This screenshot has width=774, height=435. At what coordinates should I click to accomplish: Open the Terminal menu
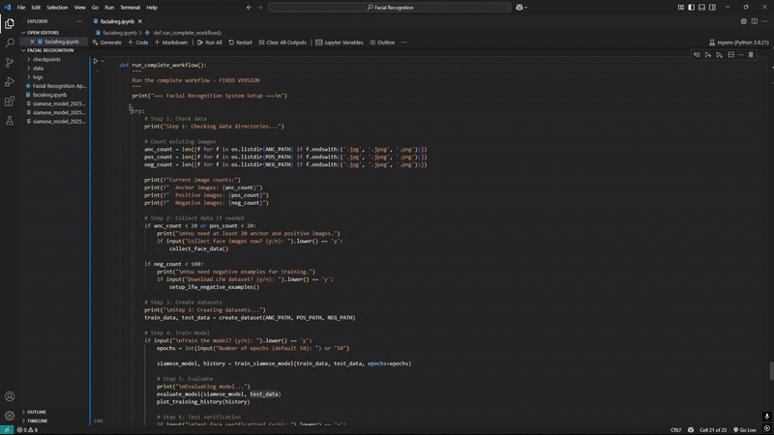[130, 8]
